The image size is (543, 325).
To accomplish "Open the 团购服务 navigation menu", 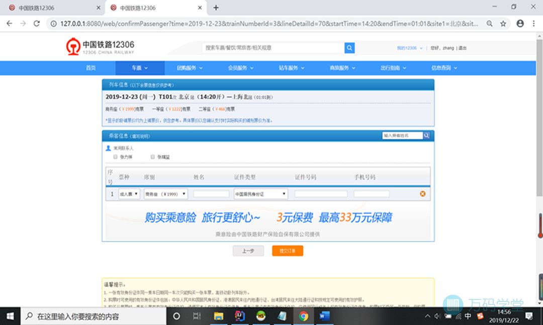I will pyautogui.click(x=189, y=68).
